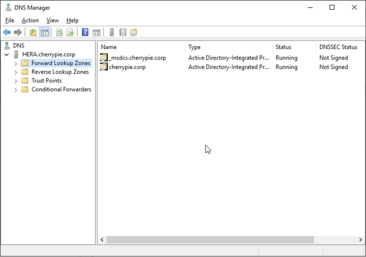Click the Export List toolbar icon
The image size is (366, 257).
(x=71, y=32)
